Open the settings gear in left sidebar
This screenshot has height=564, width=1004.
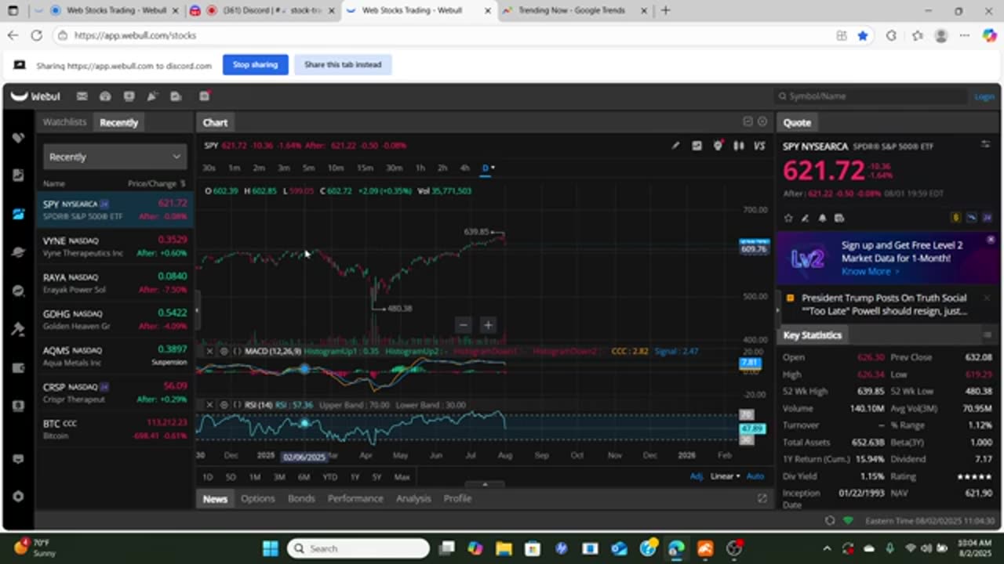pyautogui.click(x=18, y=497)
